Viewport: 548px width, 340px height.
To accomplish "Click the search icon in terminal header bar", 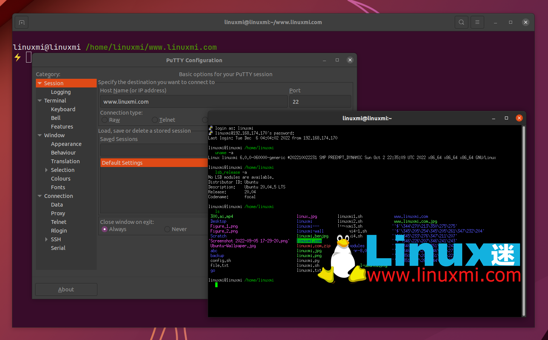I will (461, 22).
